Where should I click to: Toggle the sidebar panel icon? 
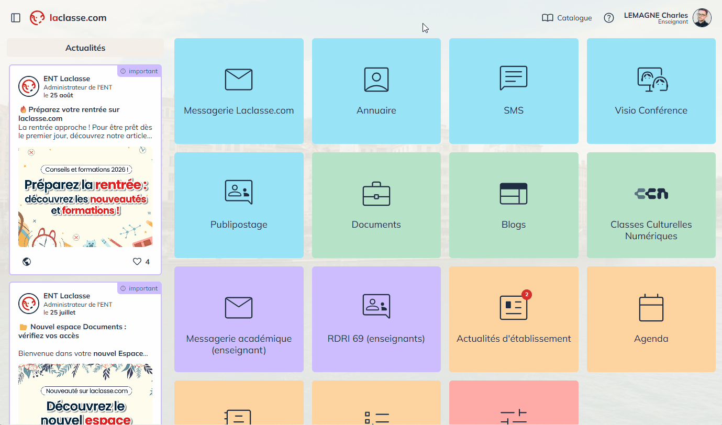click(16, 18)
